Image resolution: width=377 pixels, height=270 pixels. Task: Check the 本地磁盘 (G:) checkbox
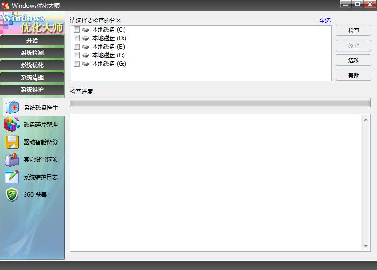77,63
